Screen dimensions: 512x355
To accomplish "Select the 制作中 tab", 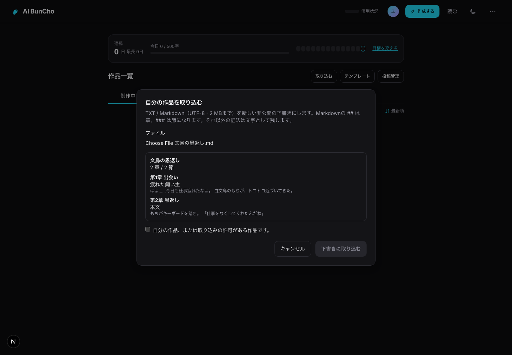I will tap(128, 96).
